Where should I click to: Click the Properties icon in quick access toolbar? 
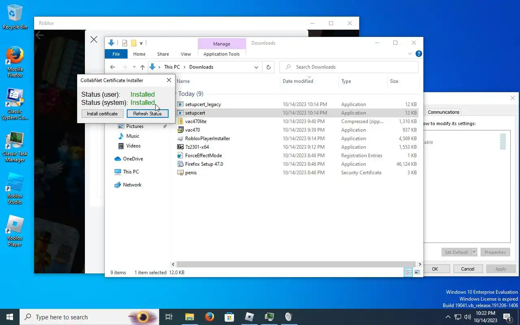[125, 43]
